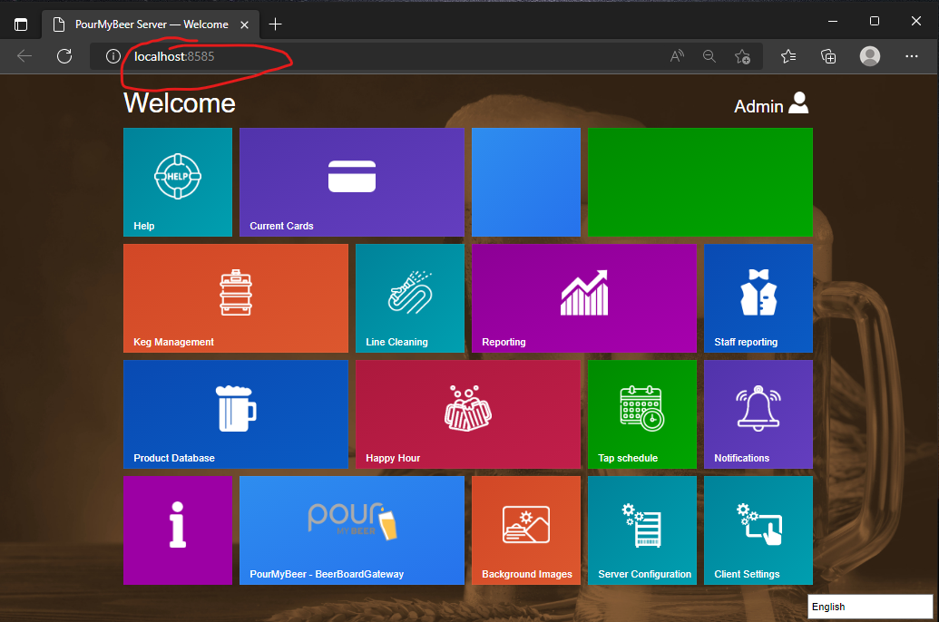Open Staff reporting tile
Viewport: 939px width, 622px height.
coord(758,298)
